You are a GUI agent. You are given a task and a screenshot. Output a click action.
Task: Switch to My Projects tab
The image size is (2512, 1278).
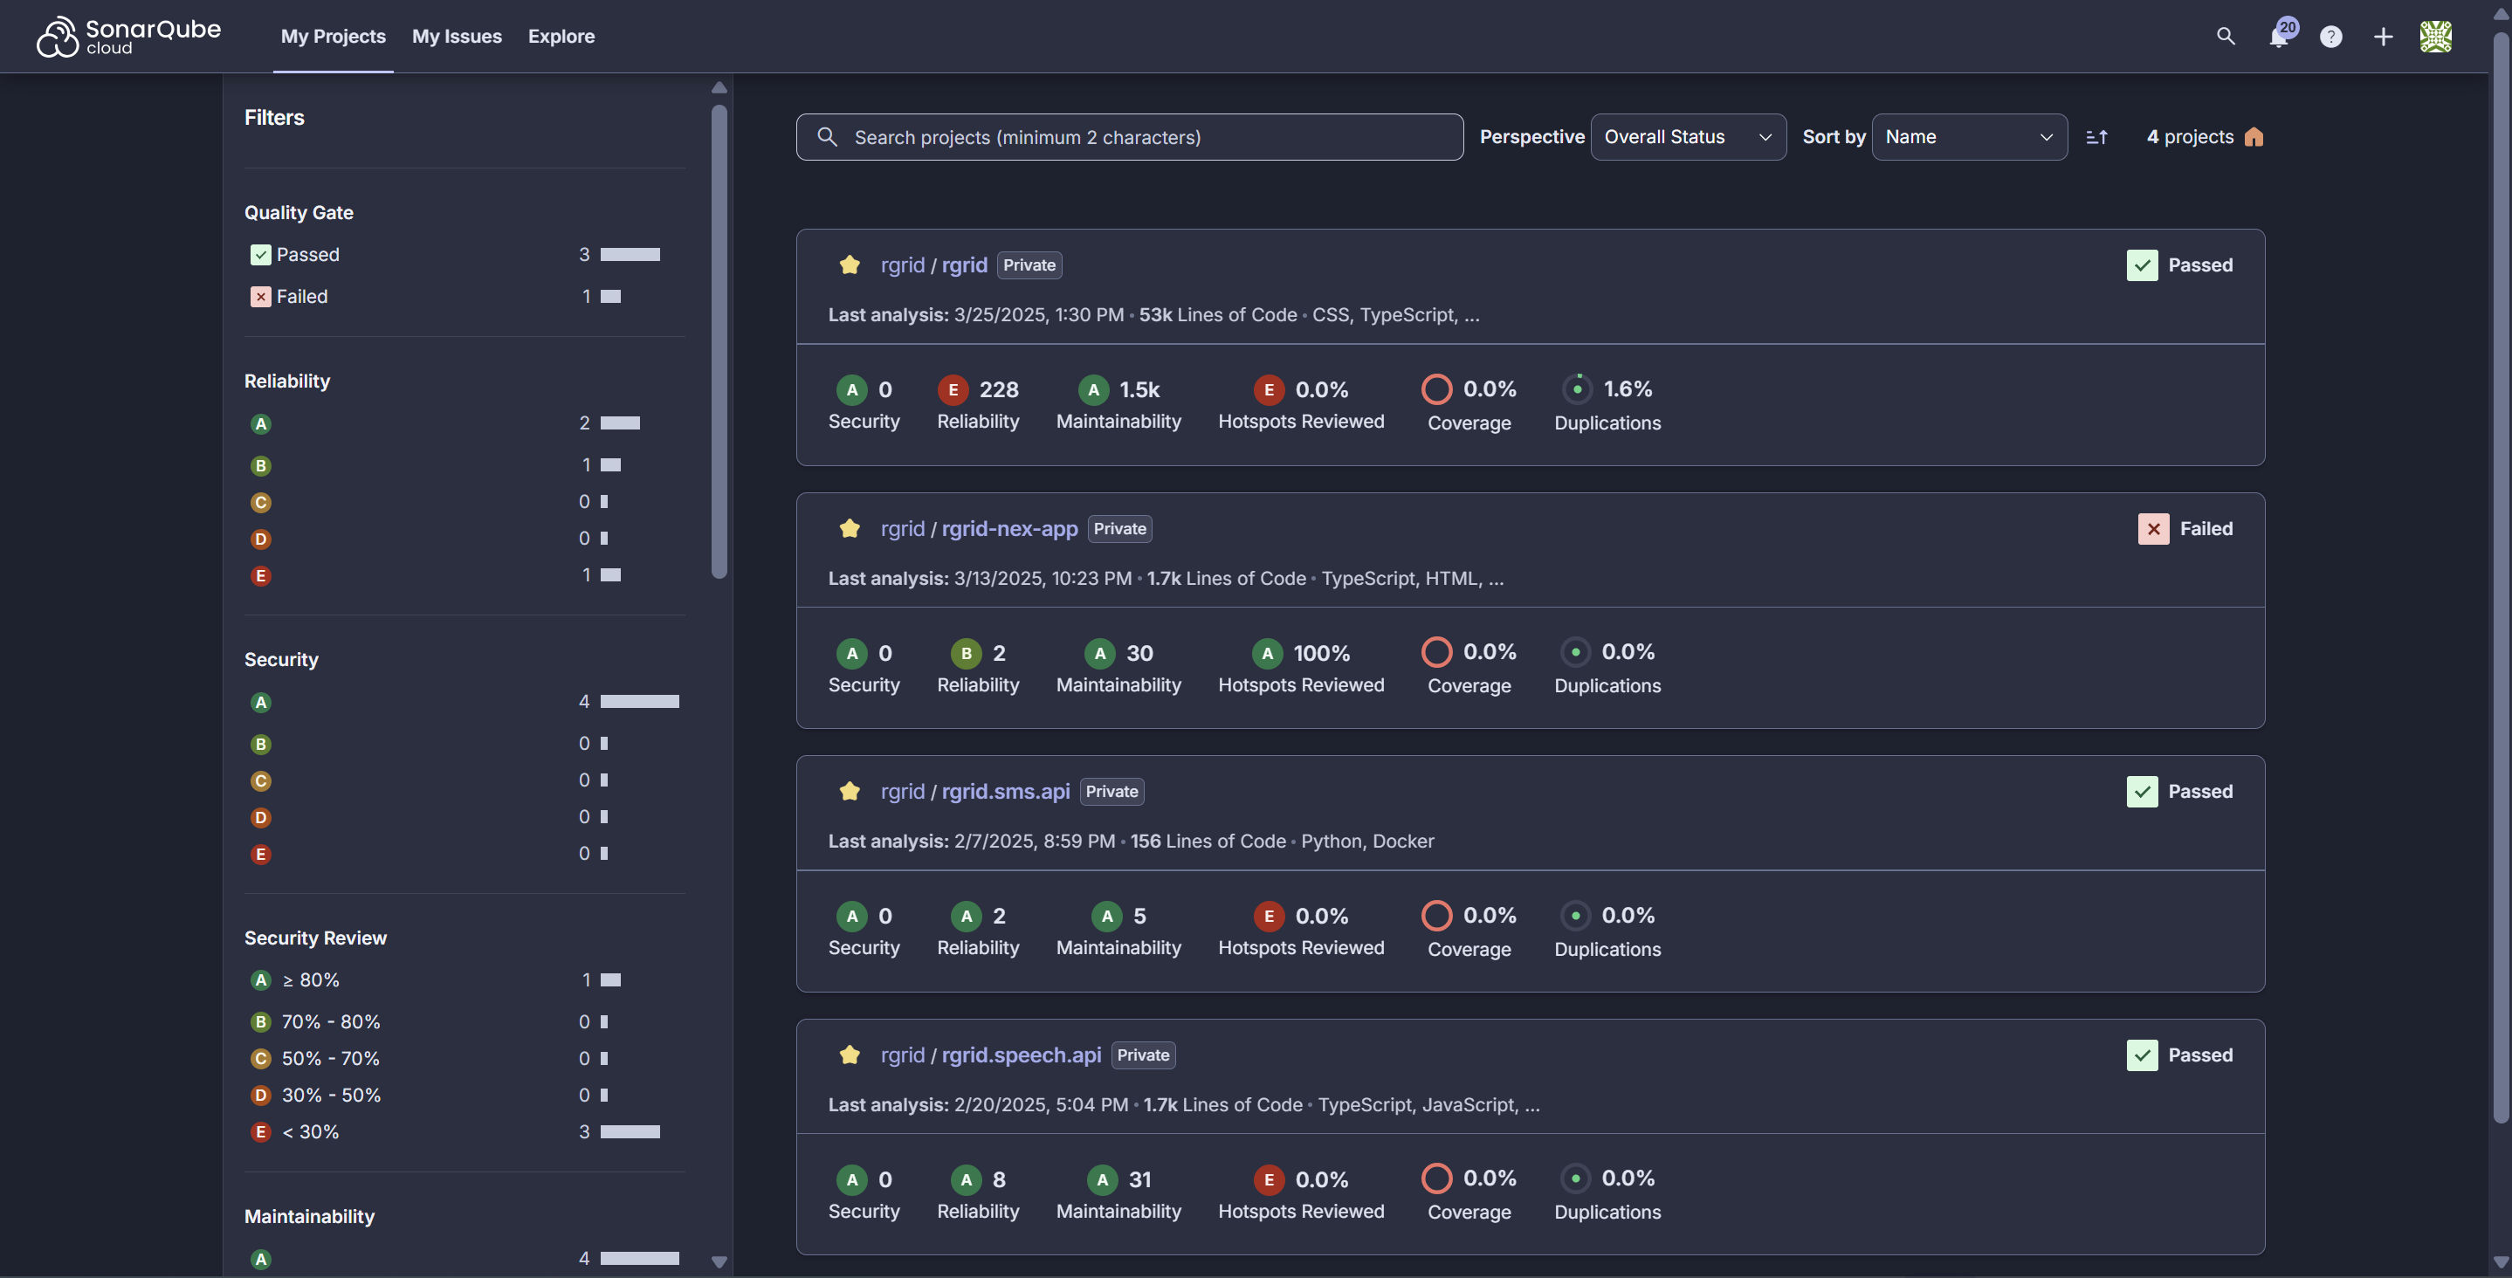pyautogui.click(x=334, y=36)
